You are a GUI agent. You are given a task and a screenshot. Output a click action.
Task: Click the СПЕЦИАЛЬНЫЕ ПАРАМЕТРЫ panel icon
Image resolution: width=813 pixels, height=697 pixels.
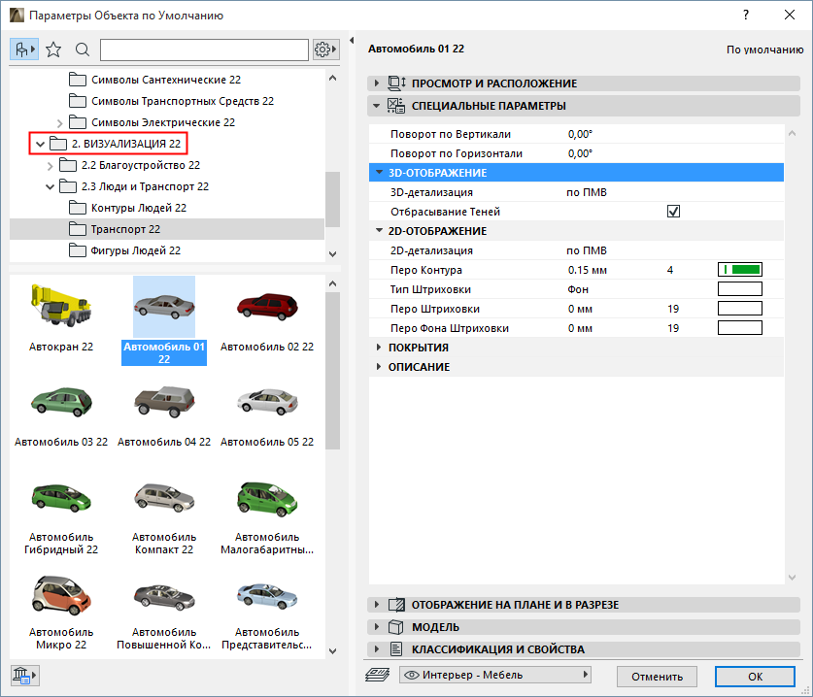398,106
